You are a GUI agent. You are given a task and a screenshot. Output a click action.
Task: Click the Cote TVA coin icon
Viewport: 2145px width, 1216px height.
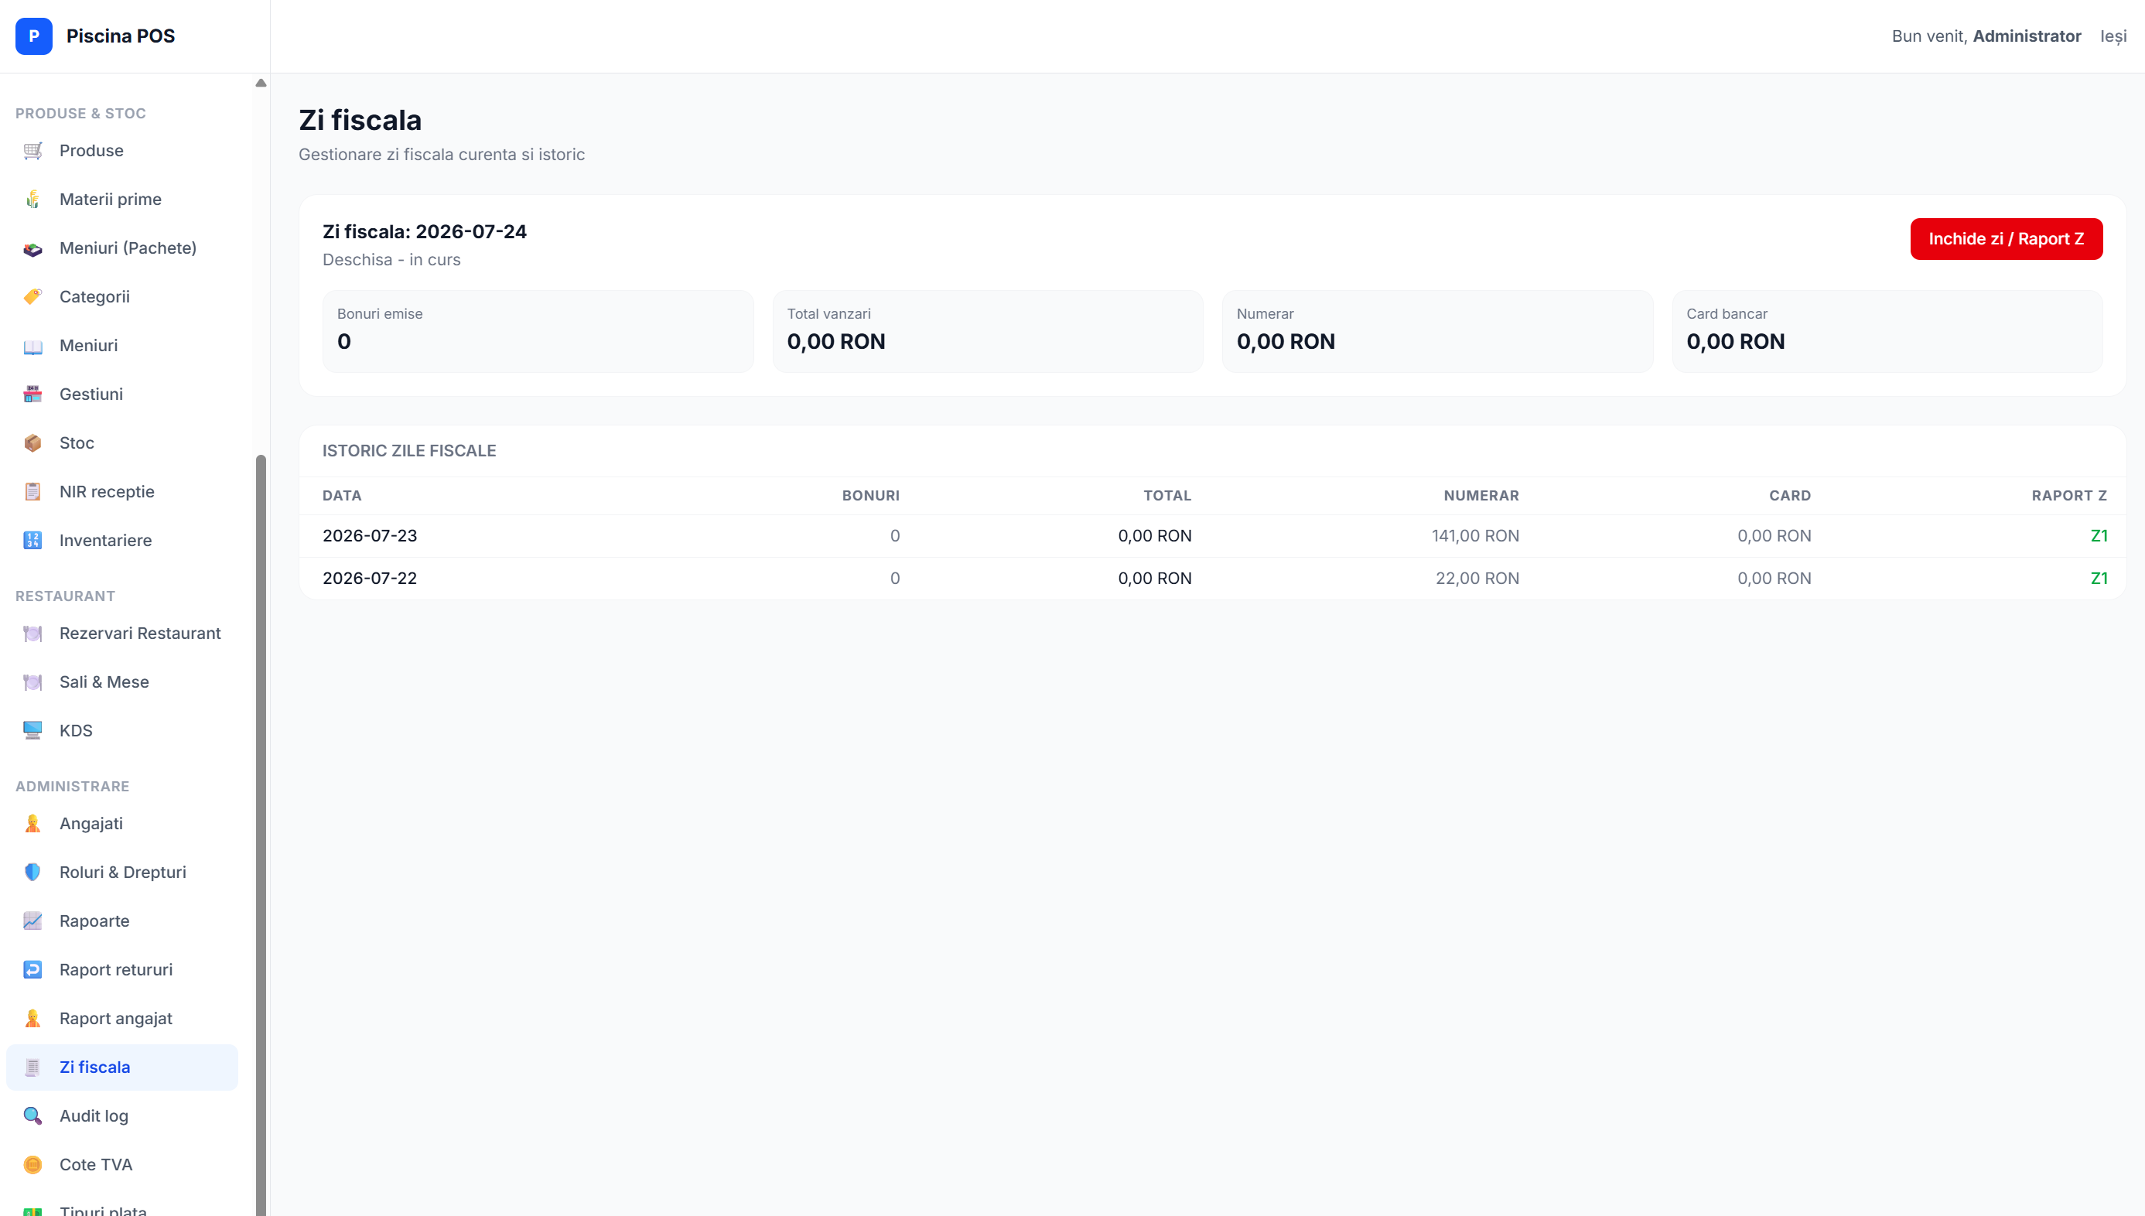click(32, 1164)
